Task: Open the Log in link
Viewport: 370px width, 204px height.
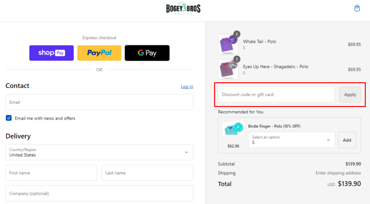Action: (187, 86)
